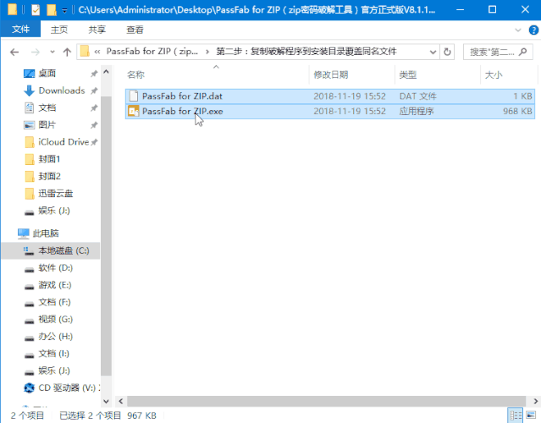Viewport: 541px width, 423px height.
Task: Click the quick access properties icon in title bar
Action: [36, 10]
